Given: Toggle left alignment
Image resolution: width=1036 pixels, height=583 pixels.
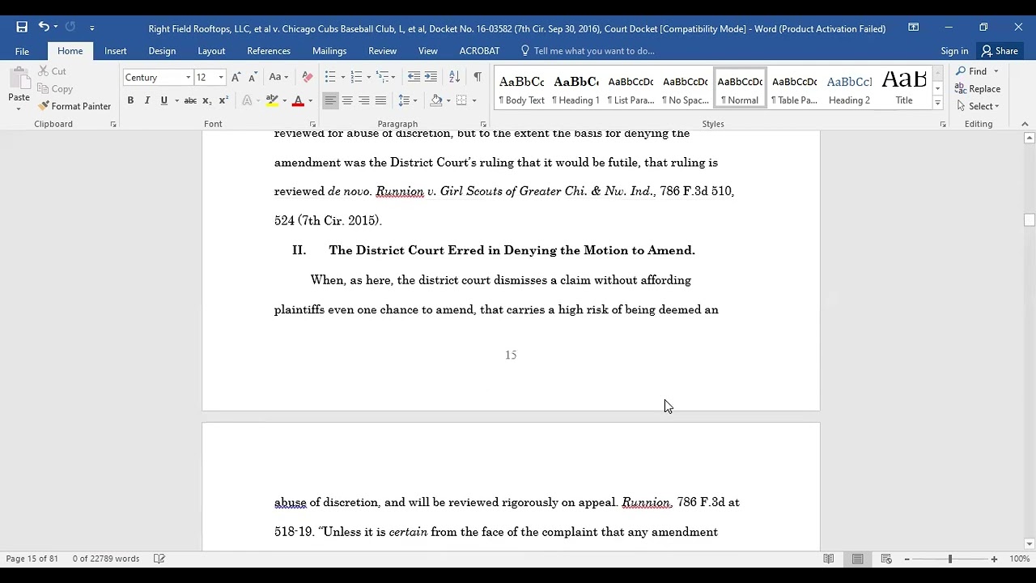Looking at the screenshot, I should tap(330, 100).
